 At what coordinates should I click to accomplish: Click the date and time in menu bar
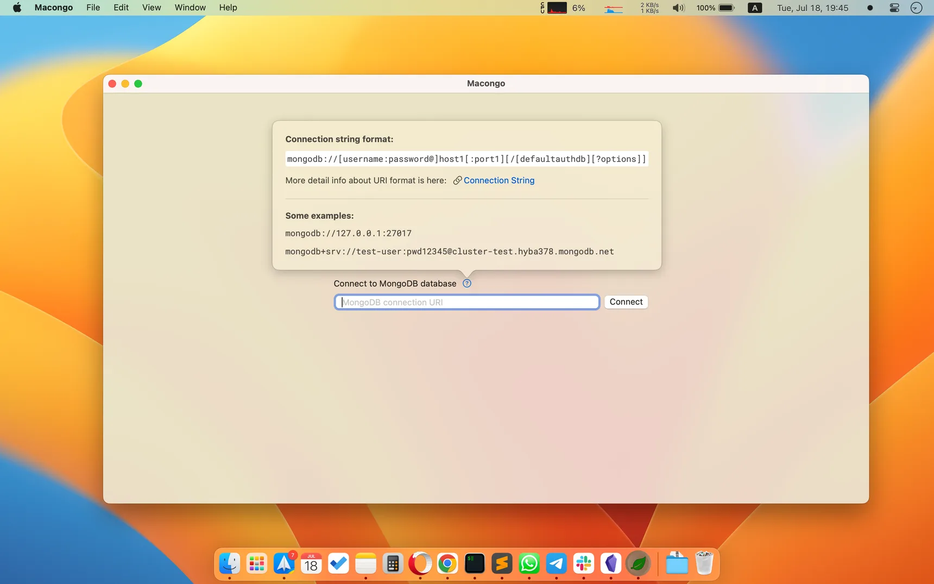tap(812, 8)
